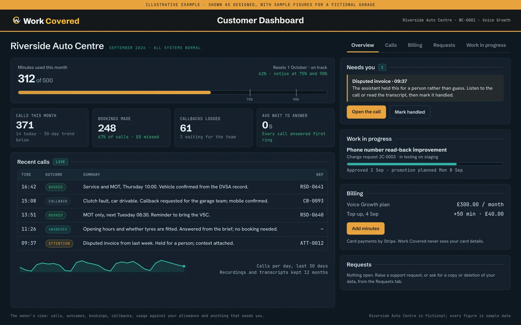This screenshot has width=521, height=325.
Task: Click Phone number read-back improvement title
Action: point(397,150)
